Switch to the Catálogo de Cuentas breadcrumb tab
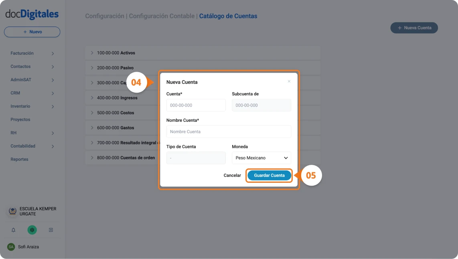Screen dimensions: 458x259 coord(228,16)
